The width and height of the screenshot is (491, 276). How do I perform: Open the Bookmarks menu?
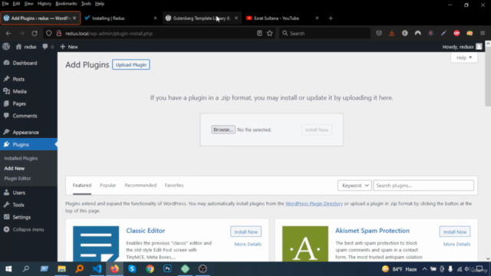pos(66,4)
